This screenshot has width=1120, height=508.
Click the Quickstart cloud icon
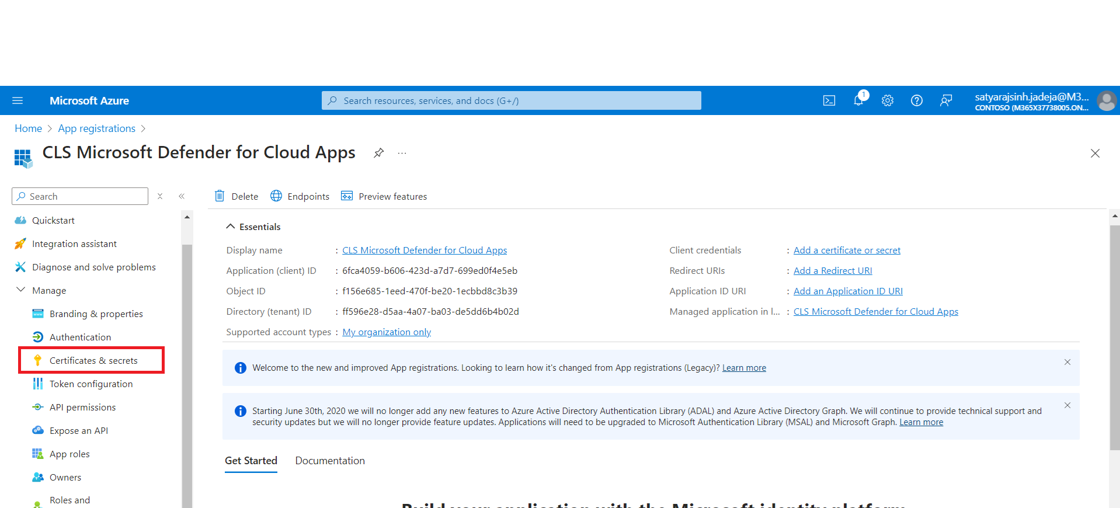20,220
